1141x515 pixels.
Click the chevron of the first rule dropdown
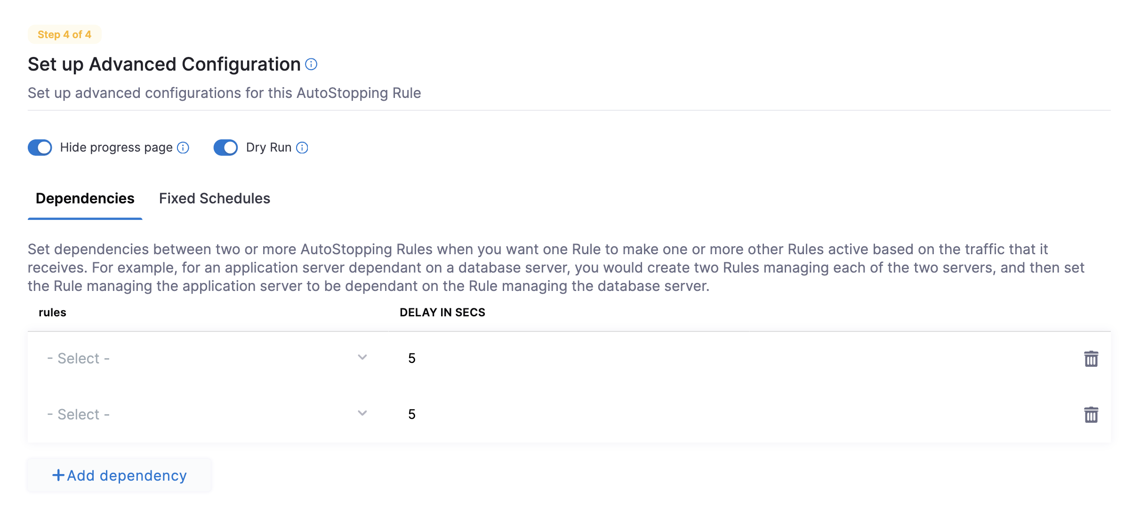362,357
